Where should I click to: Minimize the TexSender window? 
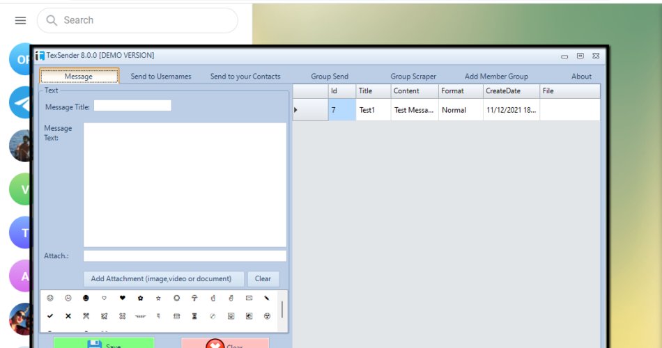click(564, 56)
